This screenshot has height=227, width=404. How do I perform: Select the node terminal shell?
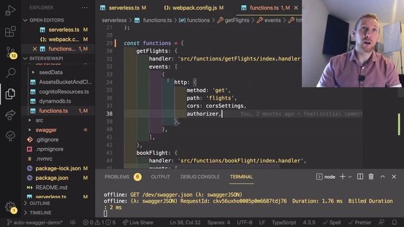326,177
